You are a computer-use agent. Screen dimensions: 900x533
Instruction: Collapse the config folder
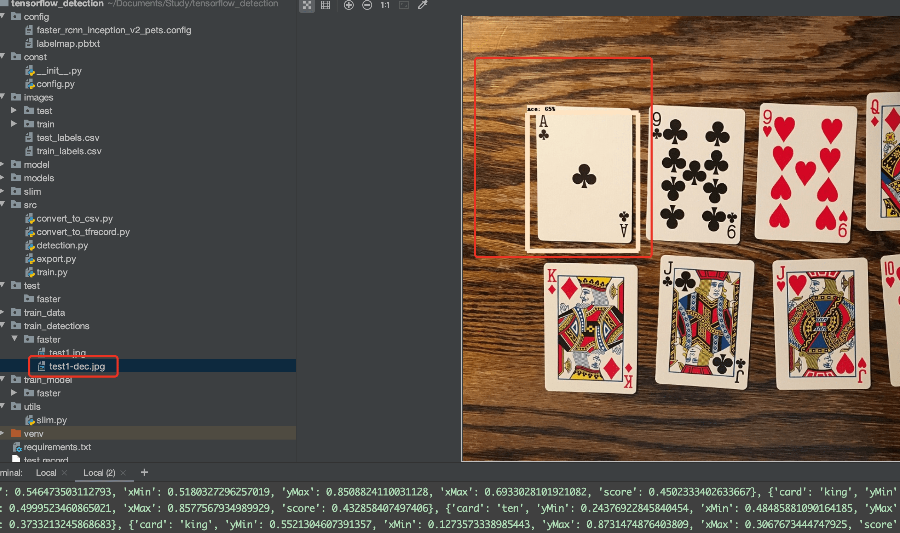(x=3, y=16)
